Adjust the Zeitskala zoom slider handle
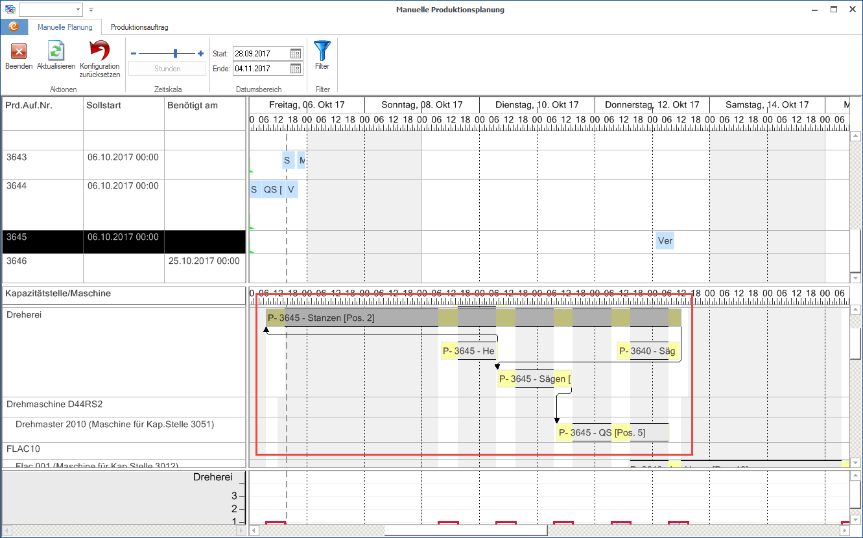This screenshot has height=538, width=863. pos(175,54)
